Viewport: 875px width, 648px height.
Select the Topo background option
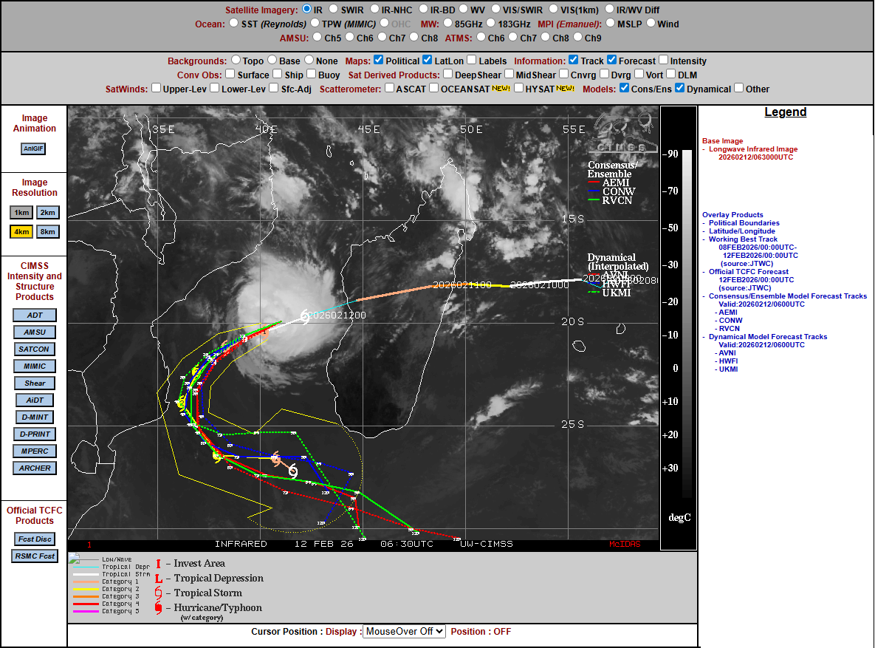click(x=236, y=61)
